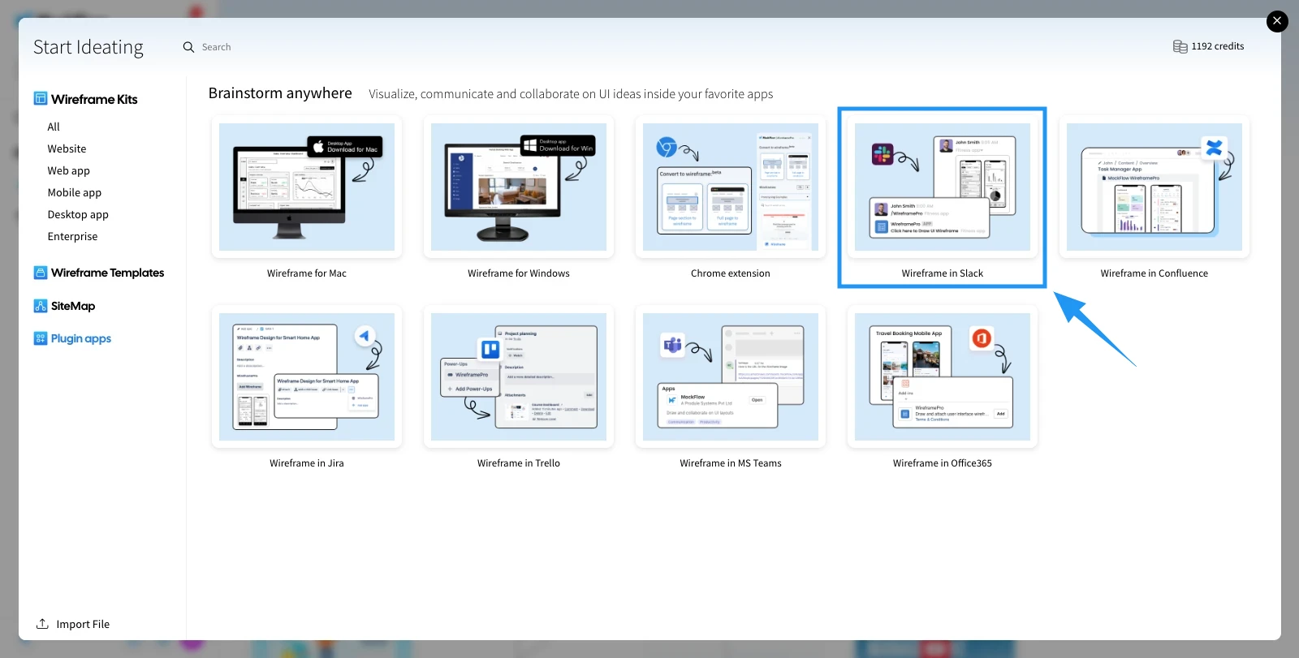Click Download for Mac badge

344,146
